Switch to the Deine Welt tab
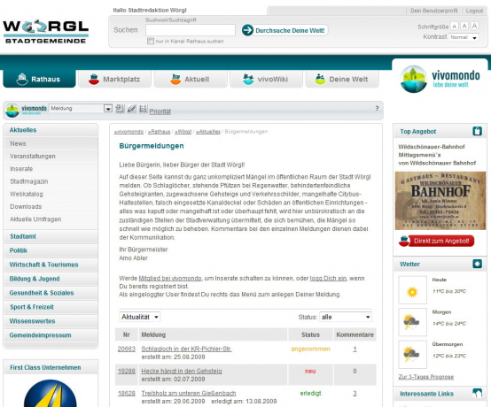 point(342,79)
